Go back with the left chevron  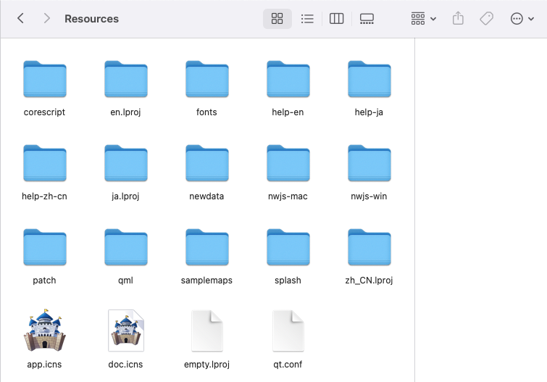20,18
